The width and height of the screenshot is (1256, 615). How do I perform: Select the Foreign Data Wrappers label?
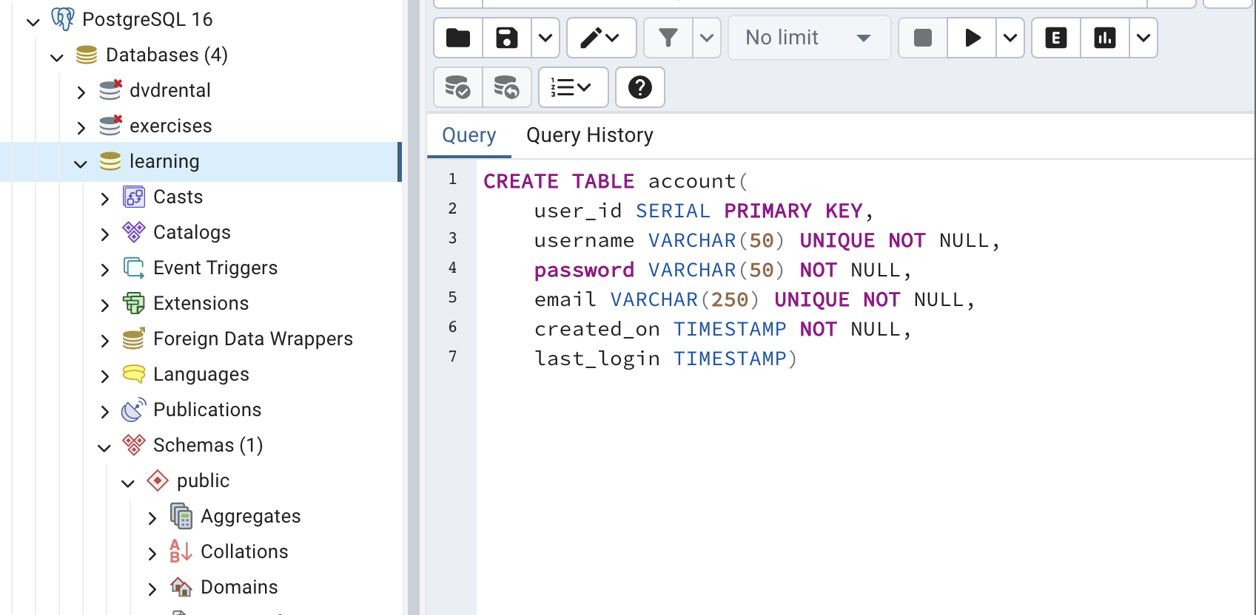253,339
